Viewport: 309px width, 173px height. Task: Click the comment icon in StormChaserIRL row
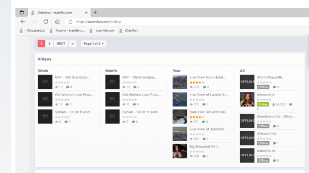[x=274, y=87]
